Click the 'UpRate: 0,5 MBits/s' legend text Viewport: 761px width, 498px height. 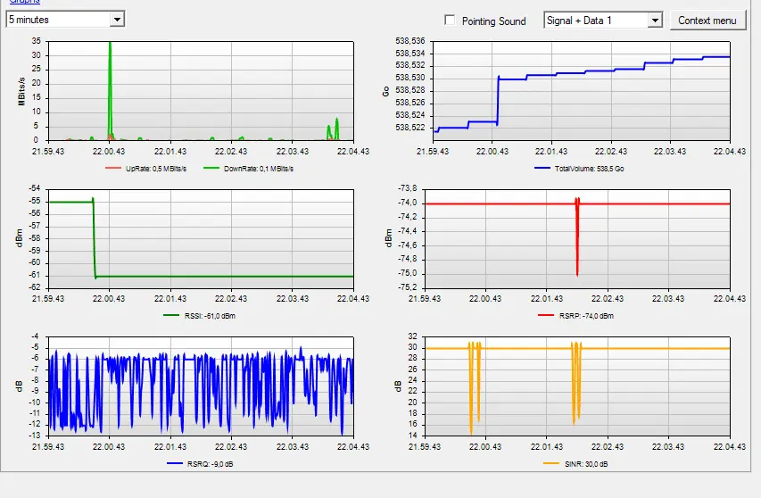(x=156, y=169)
